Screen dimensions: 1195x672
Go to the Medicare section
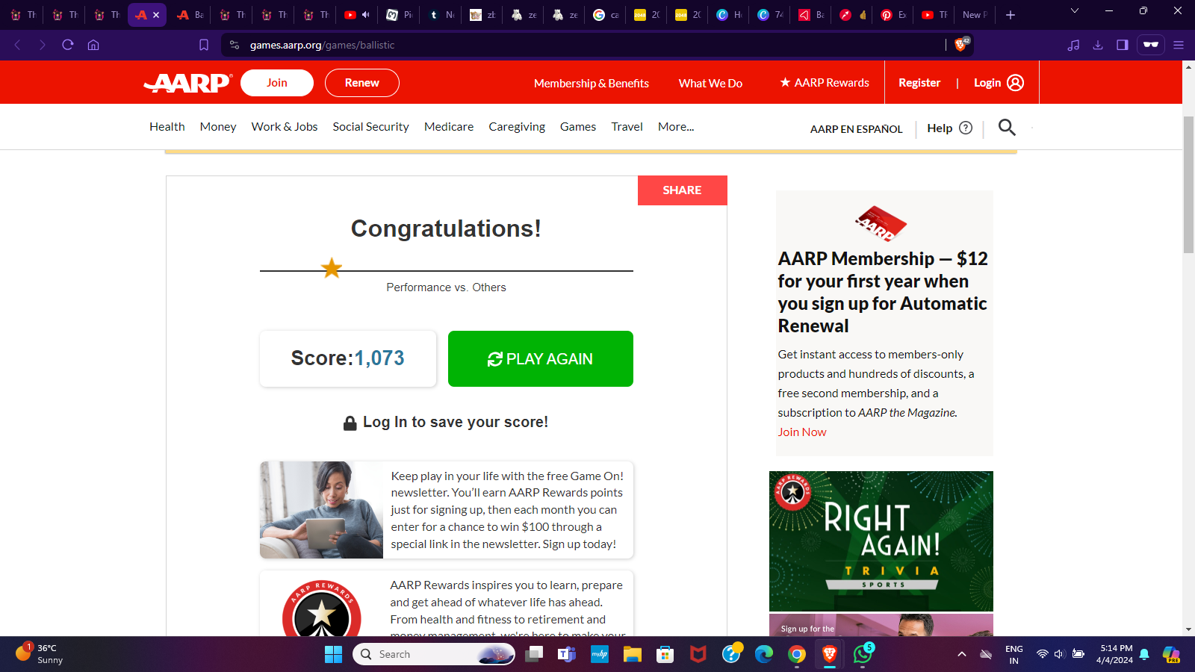(x=449, y=127)
